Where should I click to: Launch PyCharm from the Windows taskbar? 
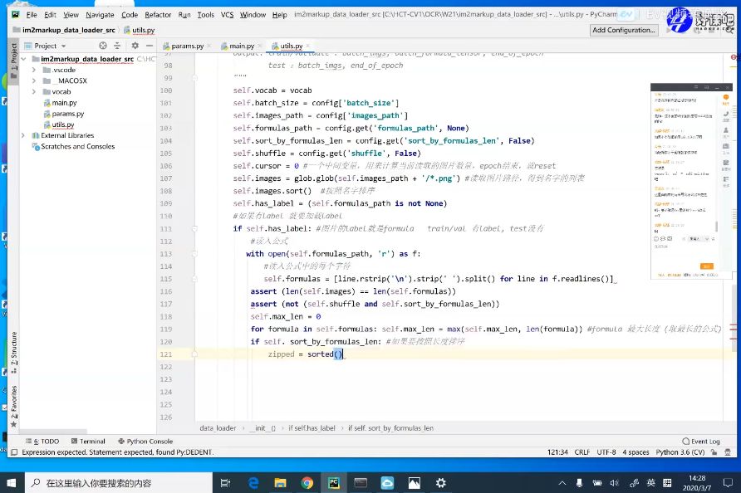click(x=334, y=482)
